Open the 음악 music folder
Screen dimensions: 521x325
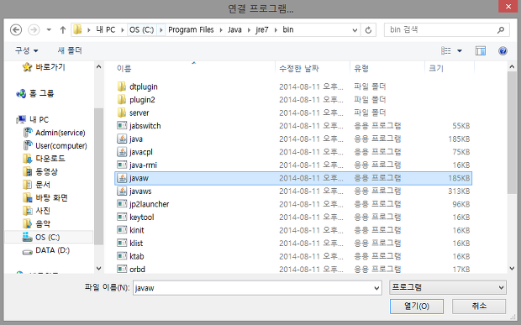pos(36,223)
